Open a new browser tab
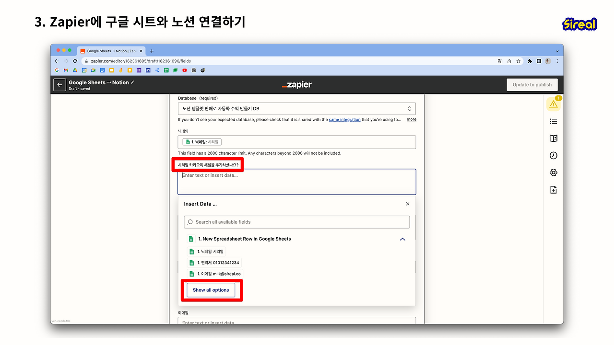The width and height of the screenshot is (614, 345). pos(152,51)
